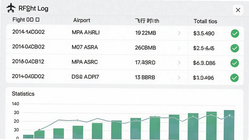The width and height of the screenshot is (249, 140).
Task: Click the green checkmark for the $1.9496 row
Action: (x=234, y=78)
